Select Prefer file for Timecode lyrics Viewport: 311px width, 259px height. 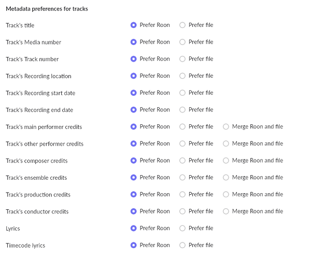pyautogui.click(x=182, y=245)
